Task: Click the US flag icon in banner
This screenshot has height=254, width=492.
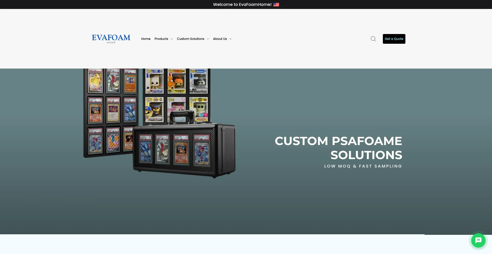Action: pos(276,5)
